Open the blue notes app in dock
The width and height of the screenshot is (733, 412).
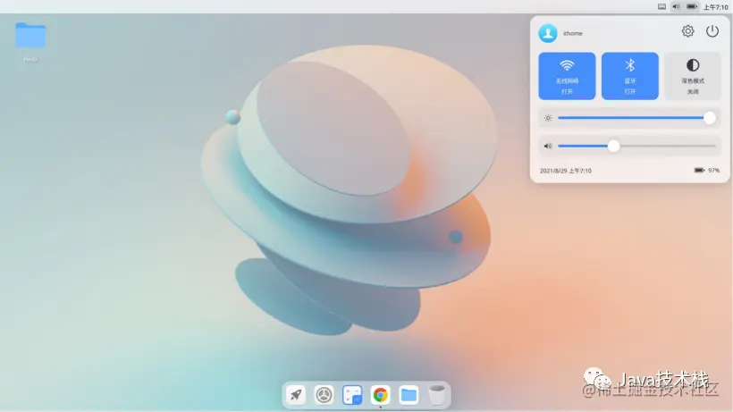[x=352, y=395]
